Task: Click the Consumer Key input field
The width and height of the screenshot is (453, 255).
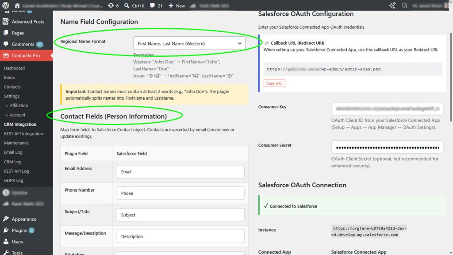Action: pos(387,109)
